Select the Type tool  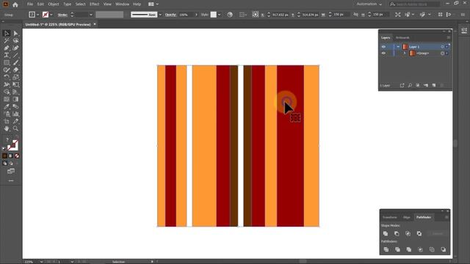pos(7,55)
